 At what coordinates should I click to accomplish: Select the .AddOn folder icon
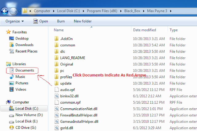point(56,39)
